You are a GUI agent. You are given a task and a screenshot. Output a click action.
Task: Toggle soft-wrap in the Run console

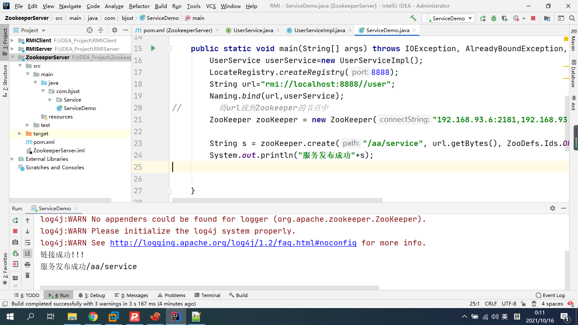point(28,242)
